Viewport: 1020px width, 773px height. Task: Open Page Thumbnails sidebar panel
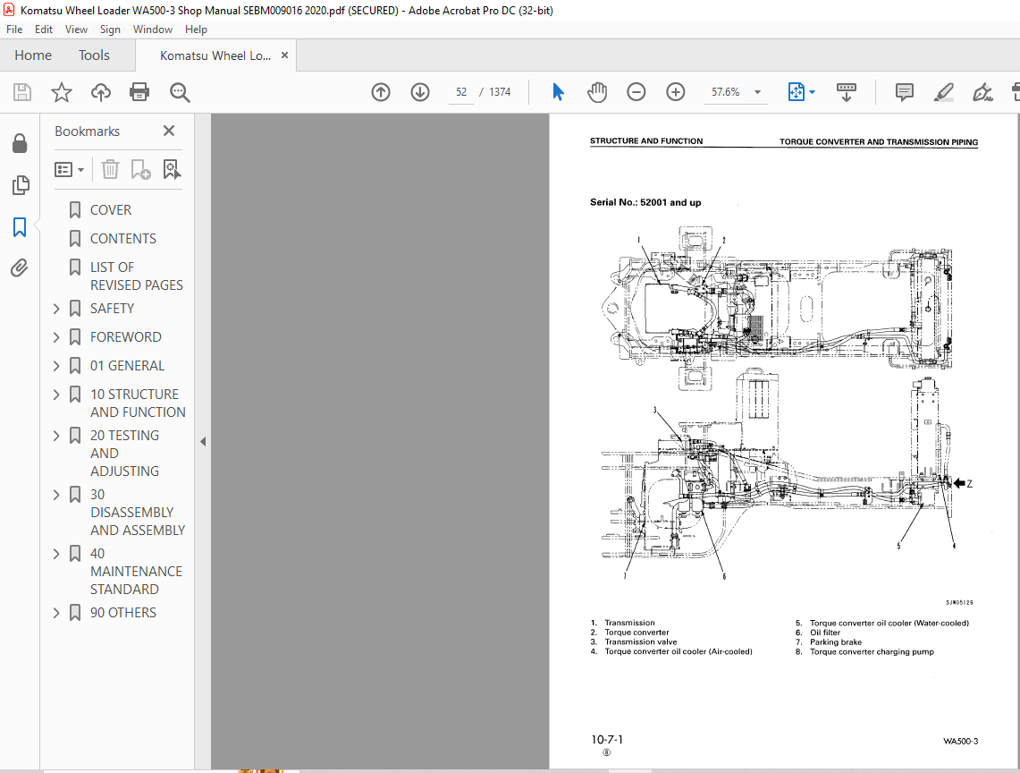(x=21, y=185)
